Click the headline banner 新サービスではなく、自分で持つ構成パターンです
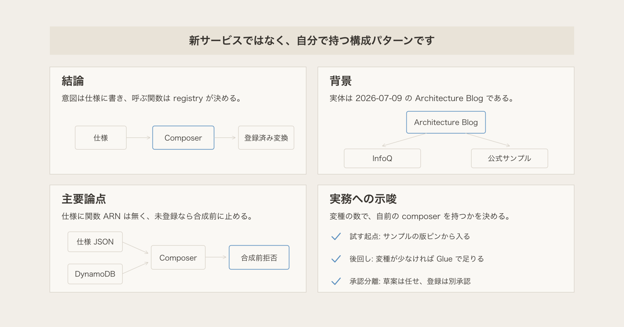 point(312,41)
